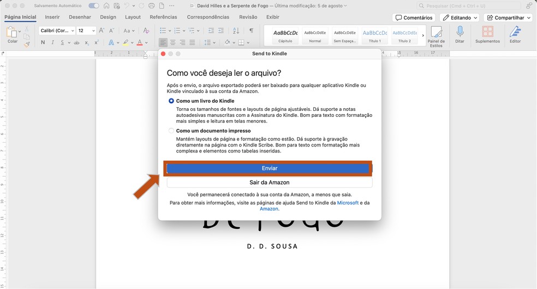
Task: Expand the styles gallery with its arrow
Action: 422,36
